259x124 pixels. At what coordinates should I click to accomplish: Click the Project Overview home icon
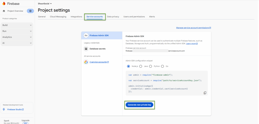(x=4, y=11)
